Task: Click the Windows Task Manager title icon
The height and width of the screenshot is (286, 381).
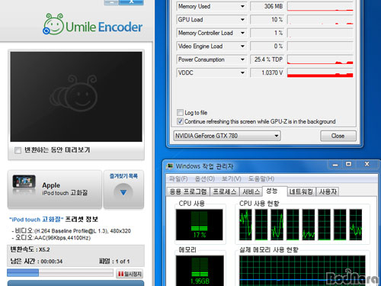Action: [169, 166]
